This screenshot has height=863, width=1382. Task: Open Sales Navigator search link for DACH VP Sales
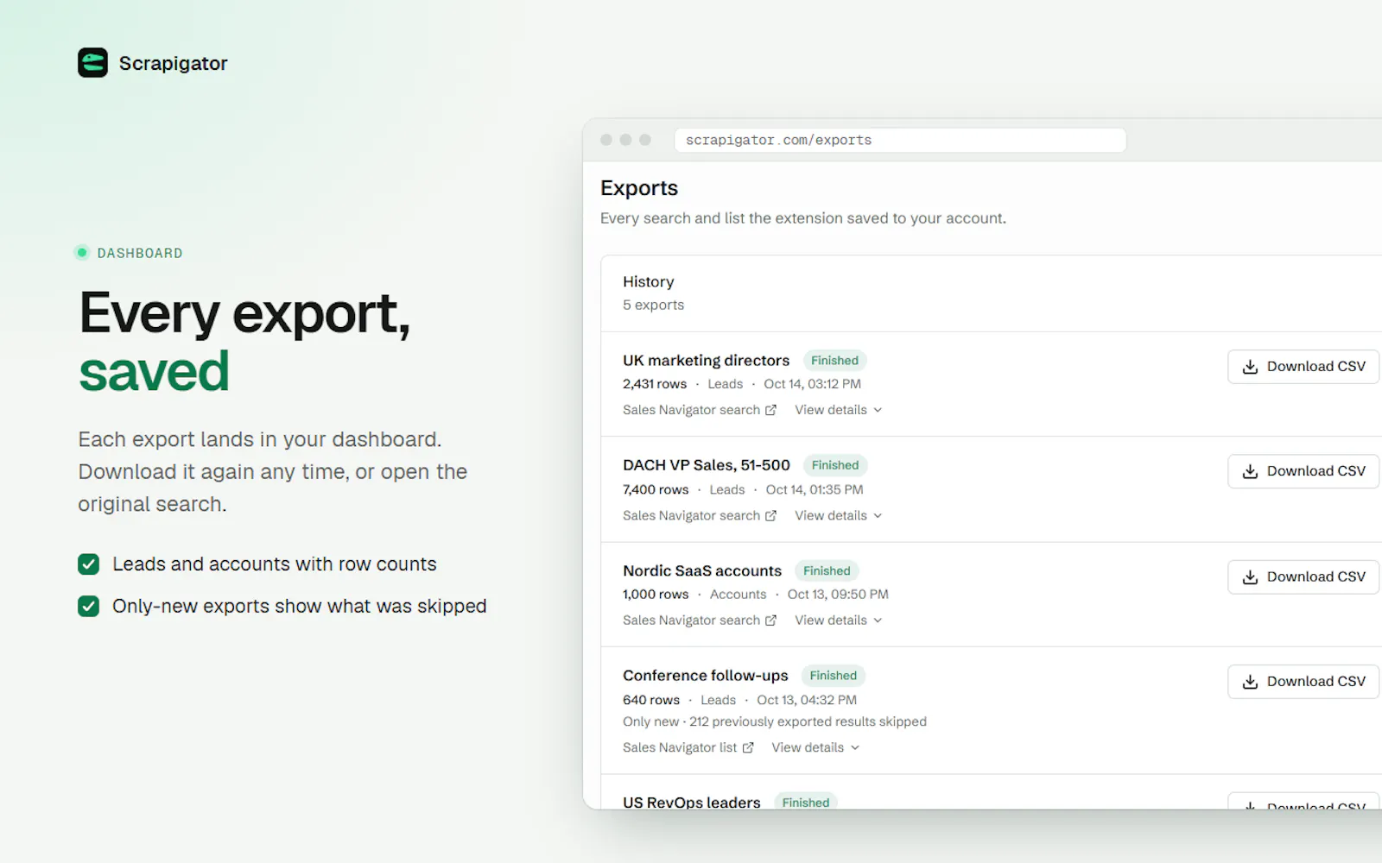[700, 516]
